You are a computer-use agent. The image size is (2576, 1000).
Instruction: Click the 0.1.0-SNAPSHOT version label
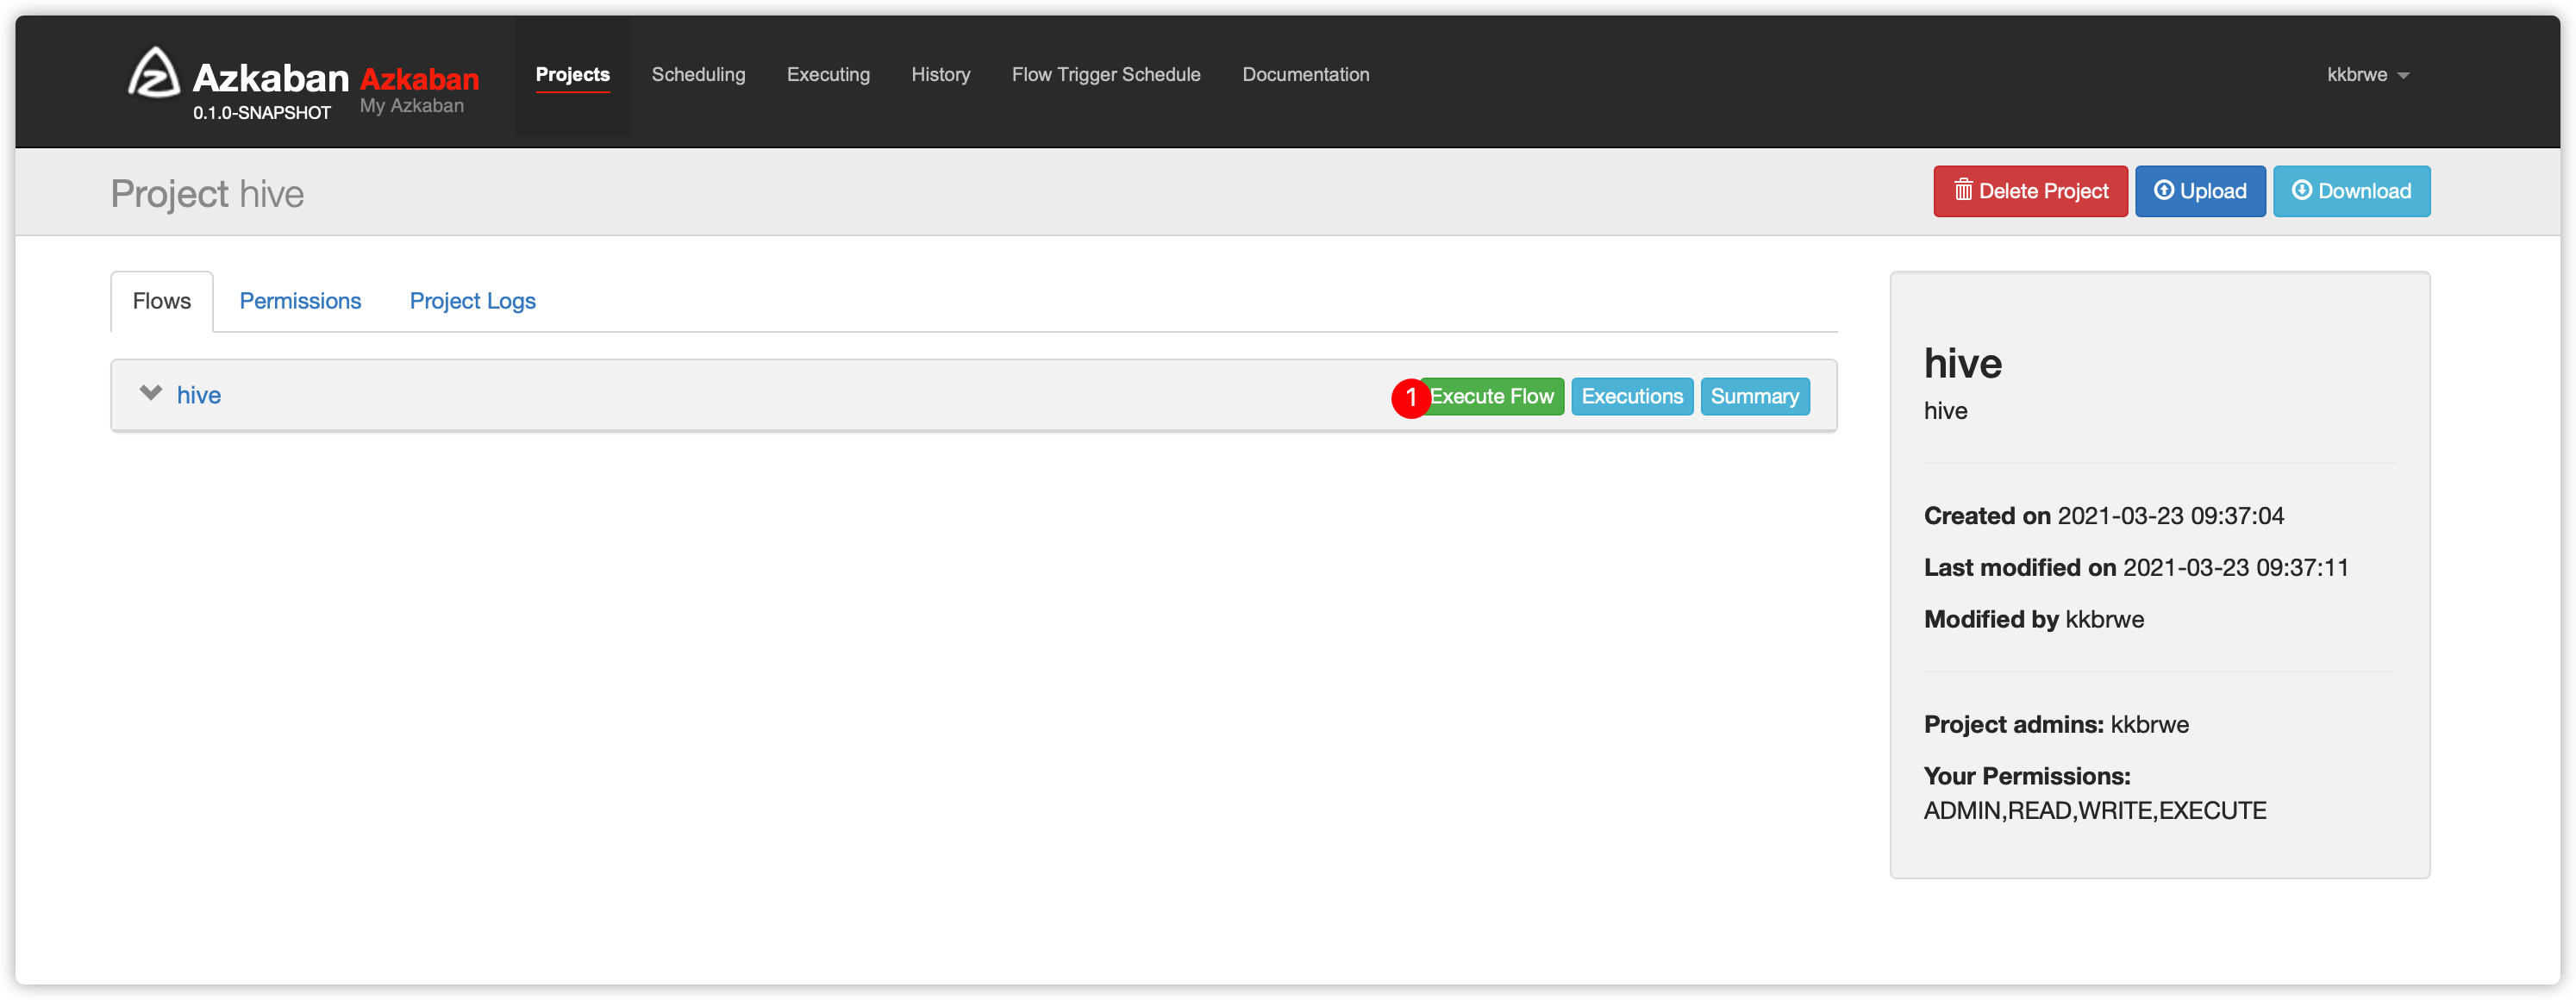[261, 113]
